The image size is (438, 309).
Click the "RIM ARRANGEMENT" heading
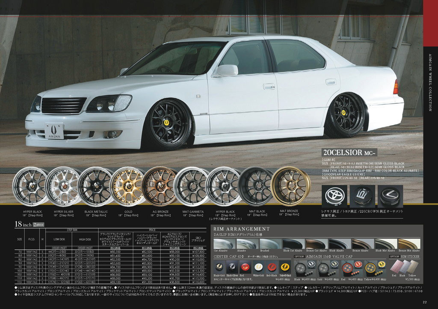242,229
